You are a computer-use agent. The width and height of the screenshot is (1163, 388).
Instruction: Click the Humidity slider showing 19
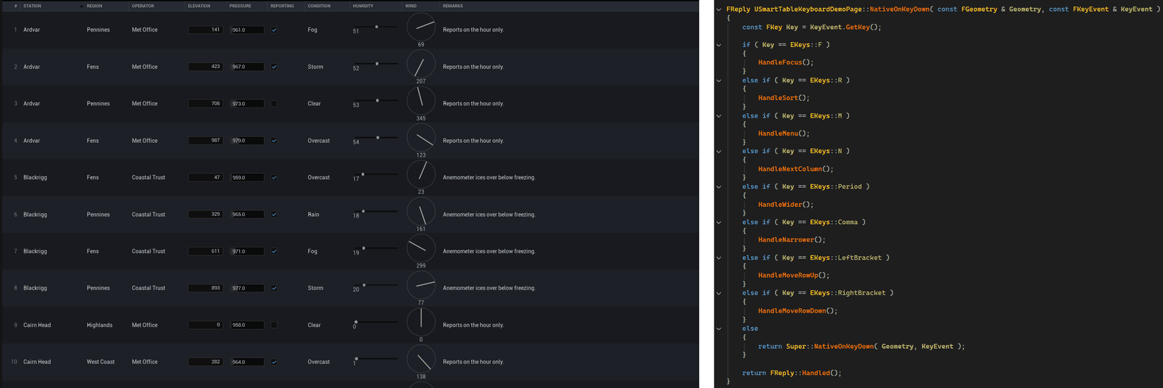(x=375, y=248)
